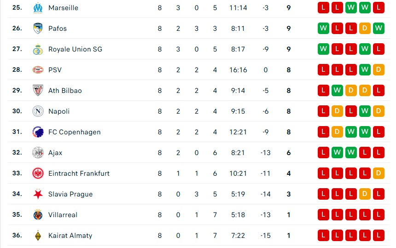
Task: Click the Napoli club logo
Action: click(x=38, y=111)
